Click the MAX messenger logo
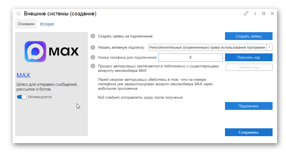Viewport: 286px width, 156px height. pyautogui.click(x=51, y=51)
